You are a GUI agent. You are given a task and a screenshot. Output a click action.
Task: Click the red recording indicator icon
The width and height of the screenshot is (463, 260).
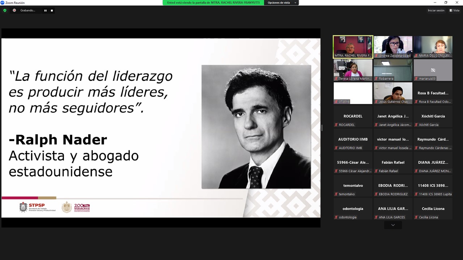[x=14, y=10]
